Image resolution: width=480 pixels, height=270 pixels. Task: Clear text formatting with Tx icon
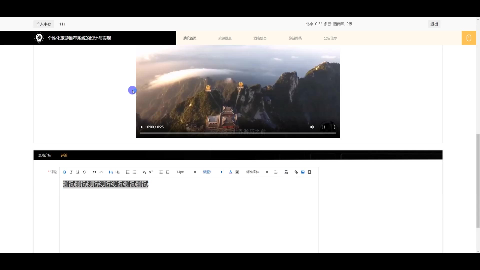point(286,172)
